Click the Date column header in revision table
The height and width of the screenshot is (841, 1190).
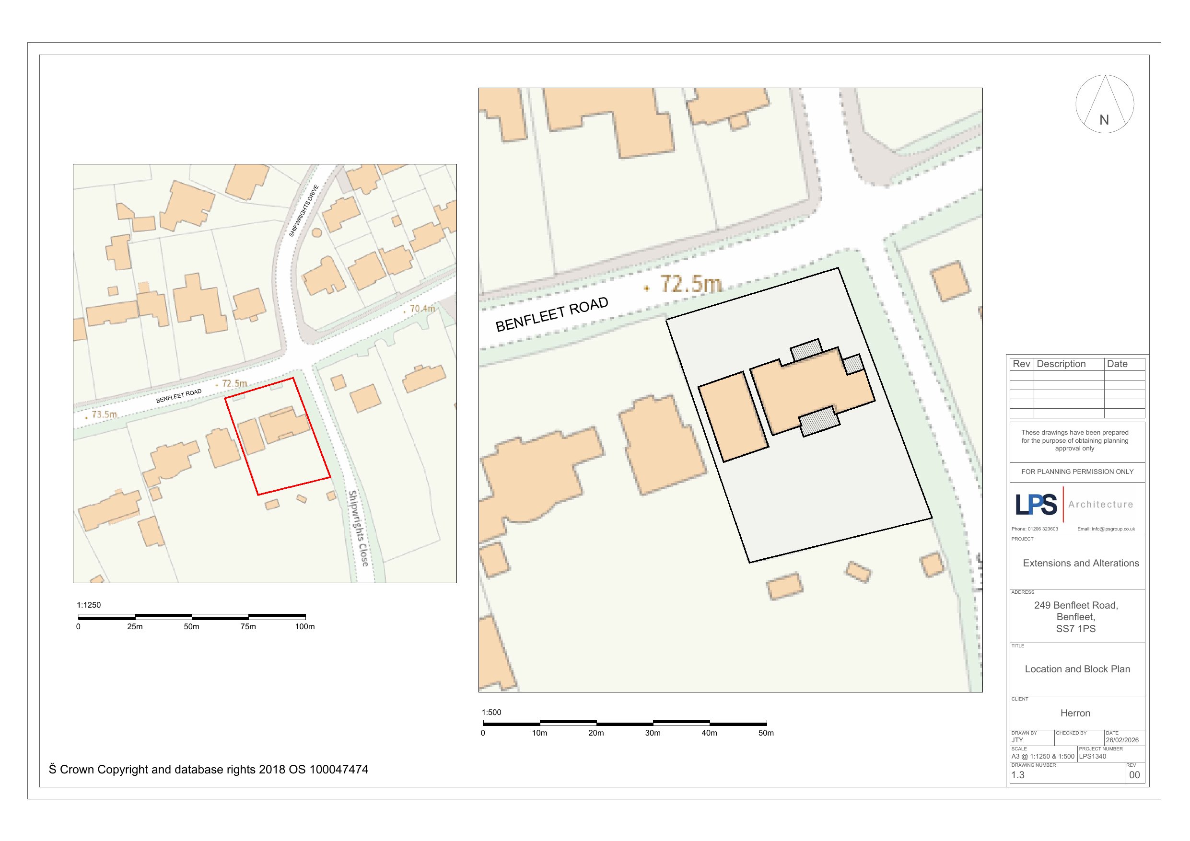click(x=1117, y=364)
